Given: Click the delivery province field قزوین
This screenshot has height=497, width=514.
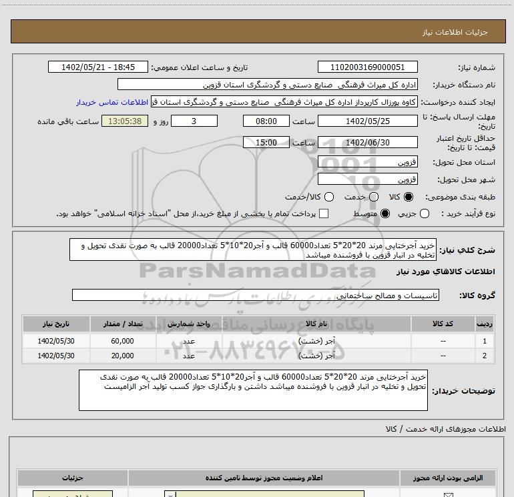Looking at the screenshot, I should pyautogui.click(x=367, y=162).
